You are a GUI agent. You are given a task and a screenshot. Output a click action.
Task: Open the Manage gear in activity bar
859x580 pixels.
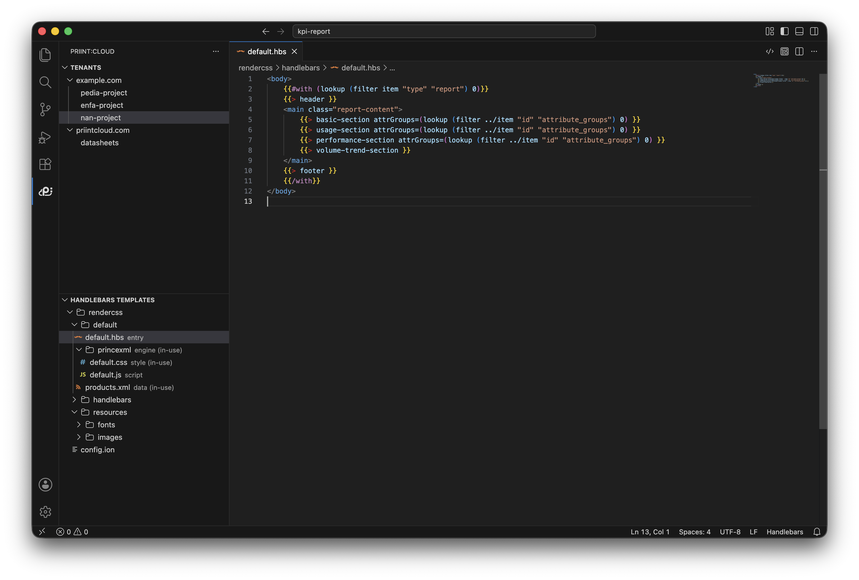click(x=45, y=512)
